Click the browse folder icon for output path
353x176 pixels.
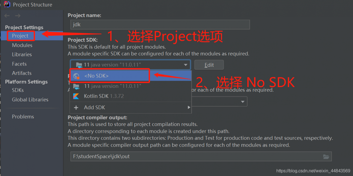click(326, 157)
